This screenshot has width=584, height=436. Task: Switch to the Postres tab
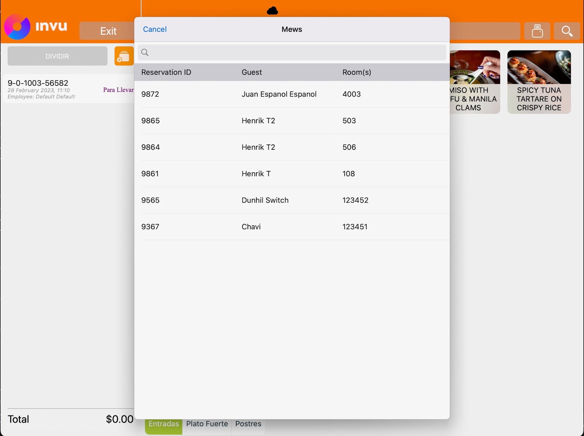point(248,423)
